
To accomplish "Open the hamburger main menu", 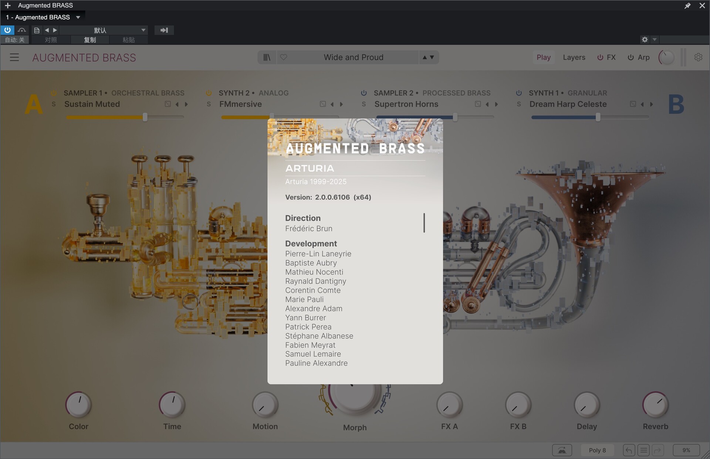I will coord(14,57).
